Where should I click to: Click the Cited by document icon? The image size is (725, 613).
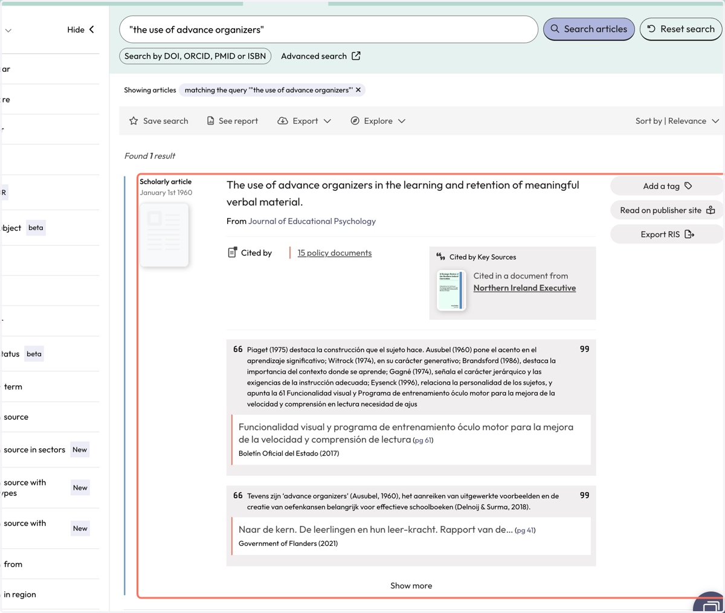coord(232,252)
